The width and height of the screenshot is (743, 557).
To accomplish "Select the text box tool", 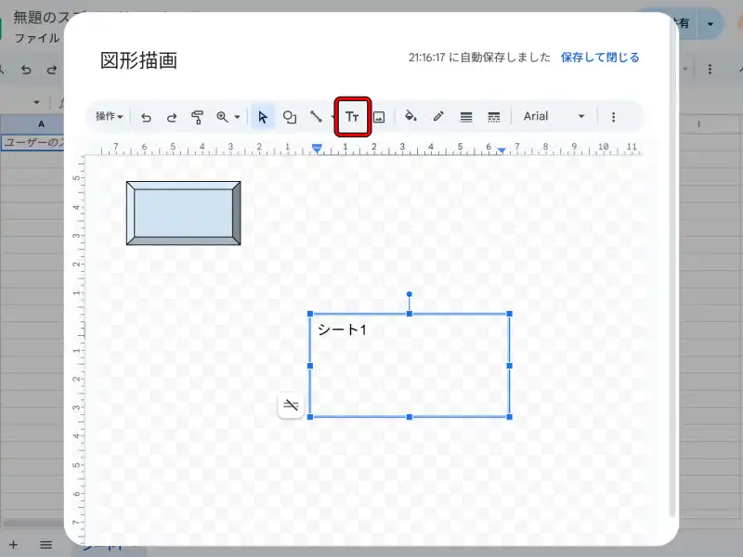I will 352,117.
